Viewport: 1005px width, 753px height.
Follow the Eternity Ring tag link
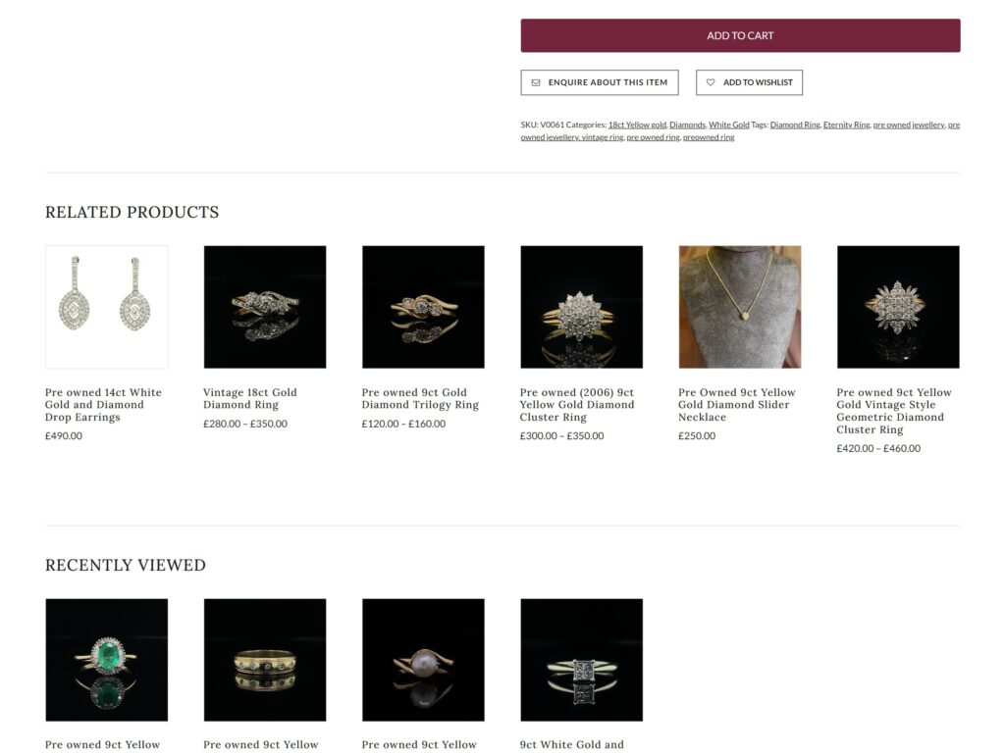(x=846, y=125)
